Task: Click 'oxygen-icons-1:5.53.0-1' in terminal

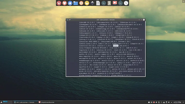Action: (x=118, y=67)
